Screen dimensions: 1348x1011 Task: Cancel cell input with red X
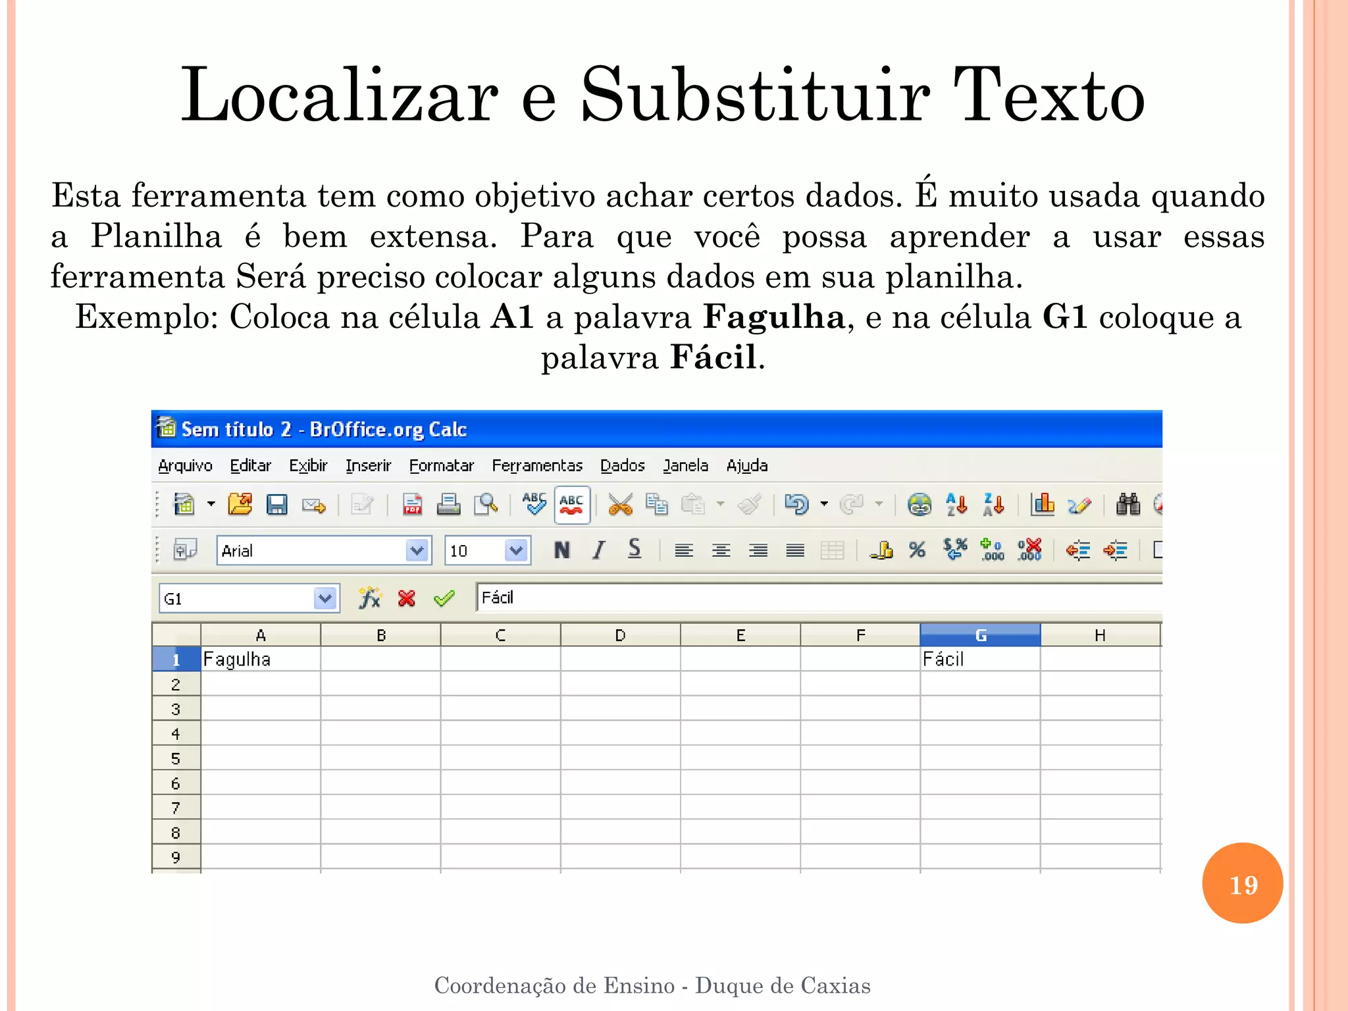(x=407, y=598)
